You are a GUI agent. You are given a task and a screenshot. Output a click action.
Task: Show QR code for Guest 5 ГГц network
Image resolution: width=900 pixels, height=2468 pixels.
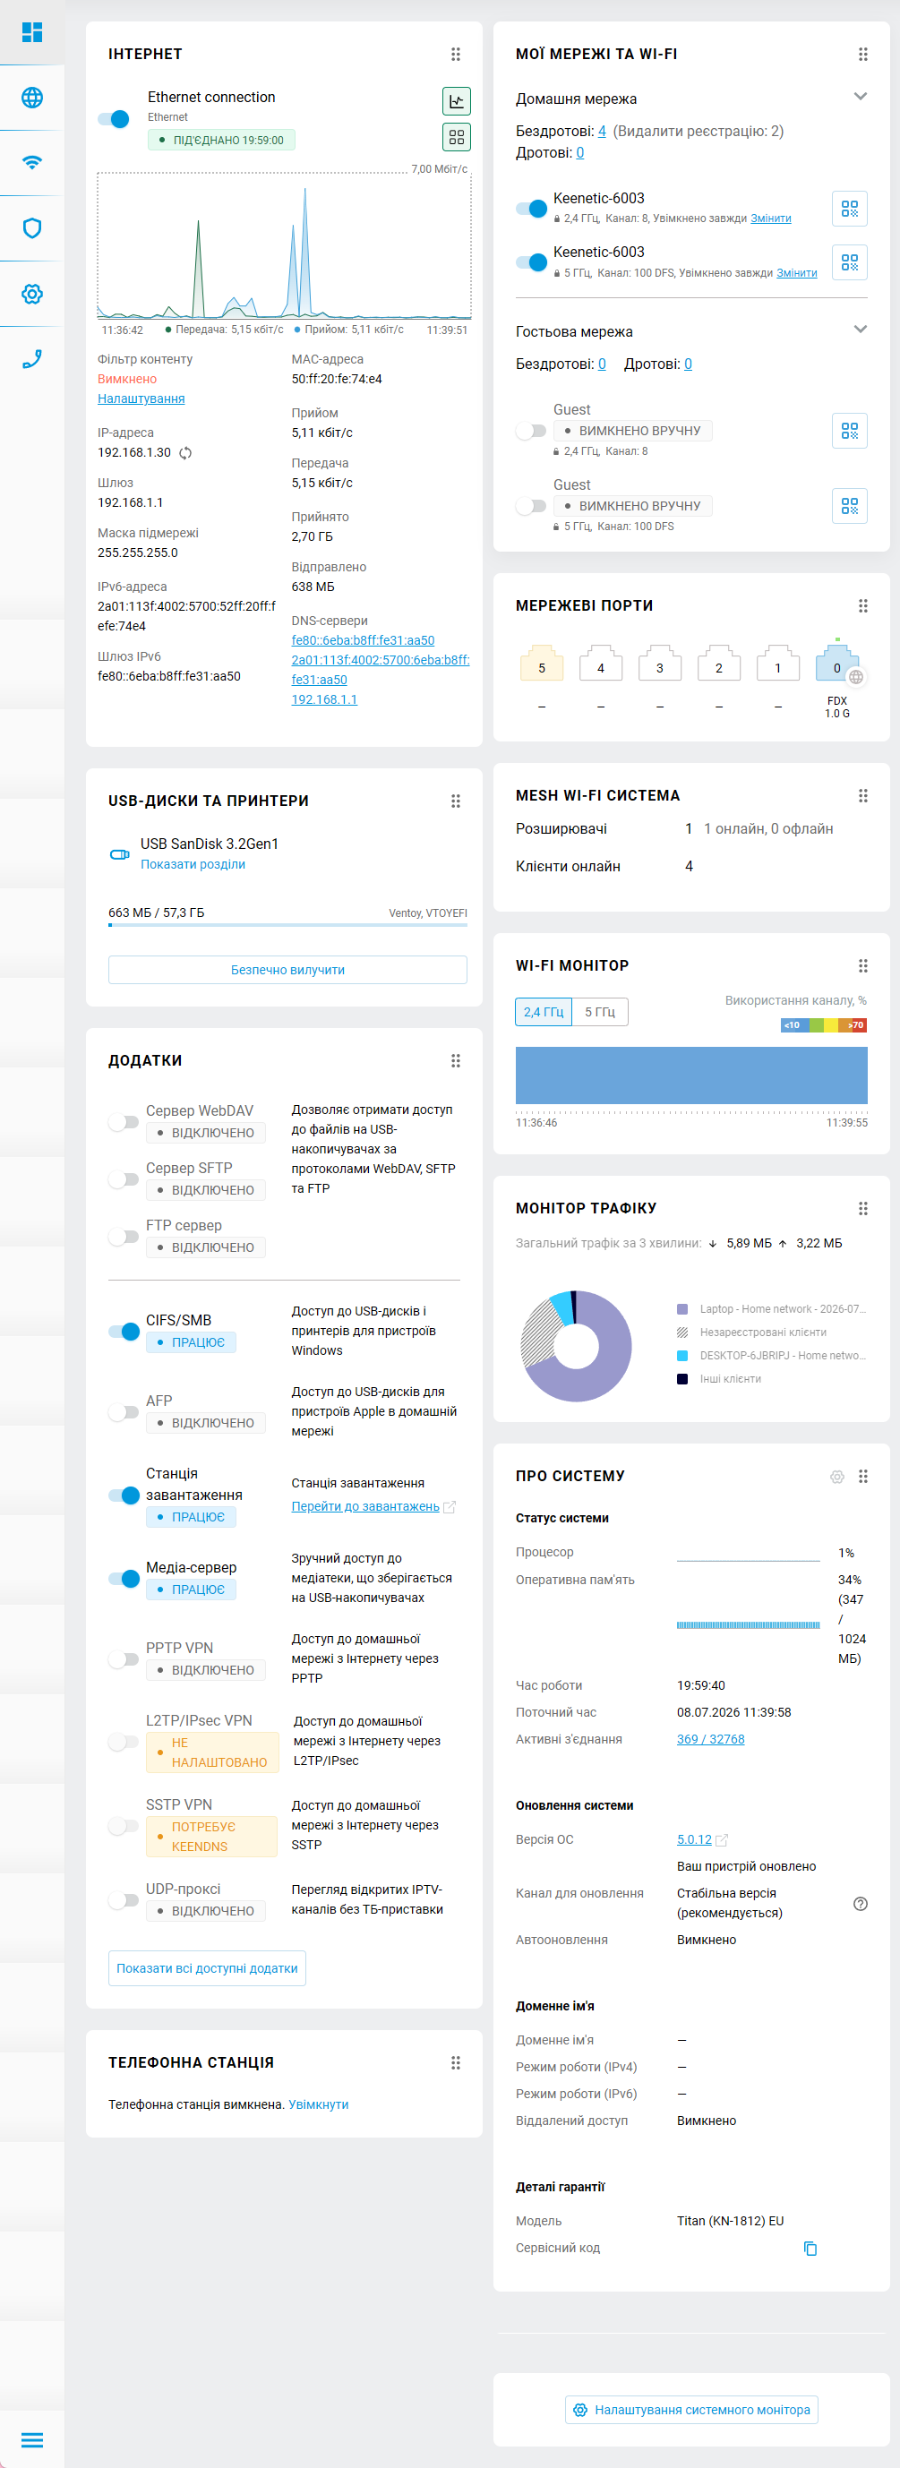click(x=850, y=506)
